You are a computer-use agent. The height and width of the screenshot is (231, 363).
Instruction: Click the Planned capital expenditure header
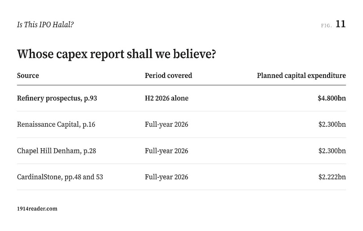[x=301, y=76]
